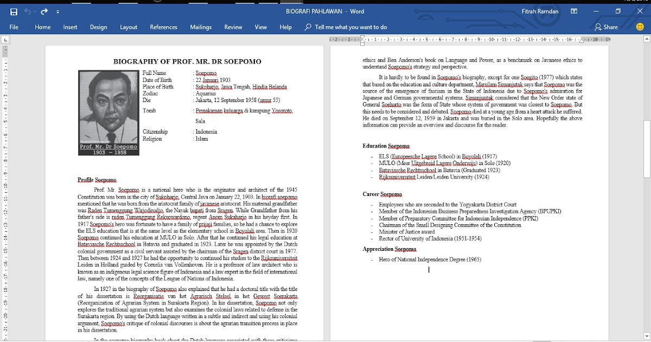Click the value Aquarius
Image resolution: width=651 pixels, height=342 pixels.
click(x=207, y=93)
